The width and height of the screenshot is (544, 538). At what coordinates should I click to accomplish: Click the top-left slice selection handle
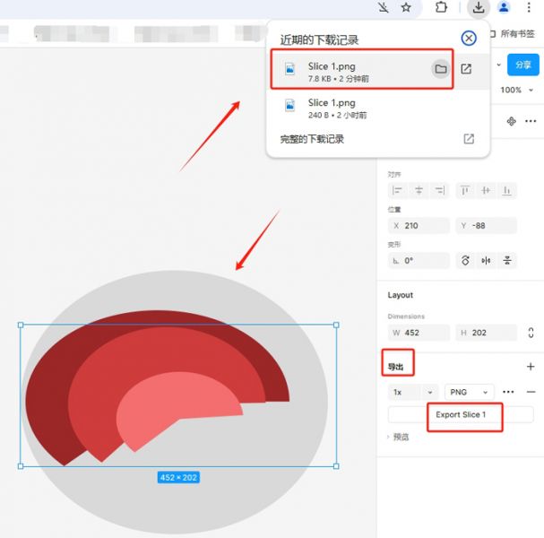click(21, 325)
